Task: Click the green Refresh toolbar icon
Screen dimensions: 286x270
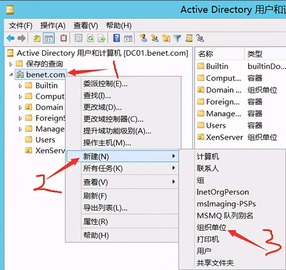Action: tap(90, 38)
